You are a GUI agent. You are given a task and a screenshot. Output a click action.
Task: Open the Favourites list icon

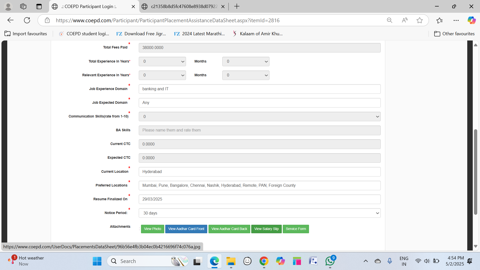(439, 20)
